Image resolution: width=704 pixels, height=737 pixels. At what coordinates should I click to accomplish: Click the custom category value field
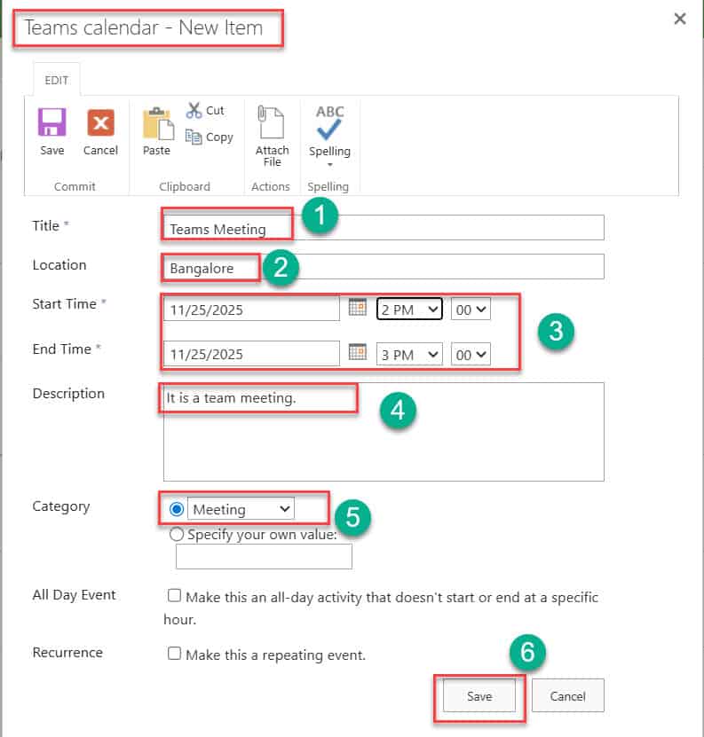264,556
